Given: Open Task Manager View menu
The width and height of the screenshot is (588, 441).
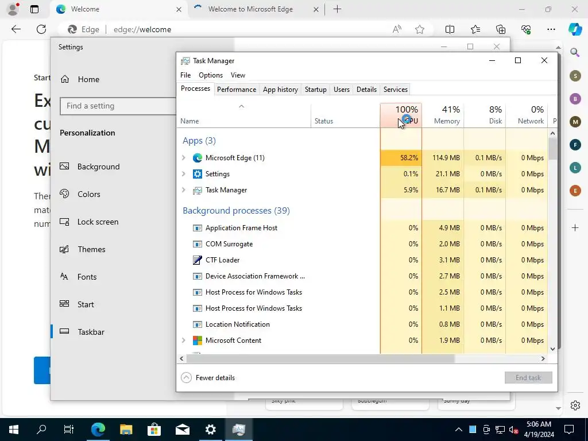Looking at the screenshot, I should [x=238, y=75].
